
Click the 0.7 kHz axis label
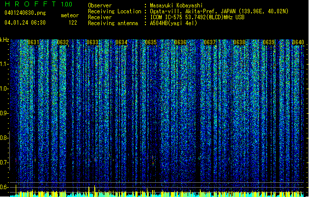point(4,163)
